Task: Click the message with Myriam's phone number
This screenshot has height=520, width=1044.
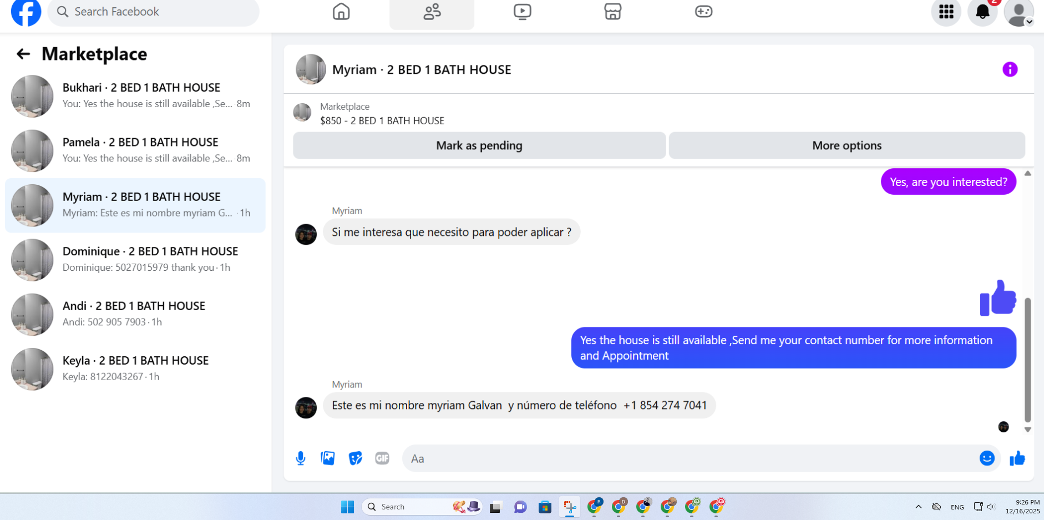Action: pos(519,406)
